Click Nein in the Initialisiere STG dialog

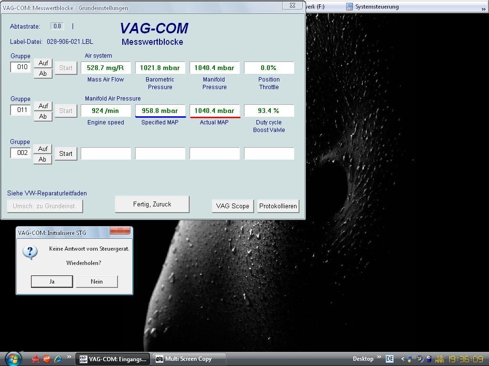tap(96, 281)
